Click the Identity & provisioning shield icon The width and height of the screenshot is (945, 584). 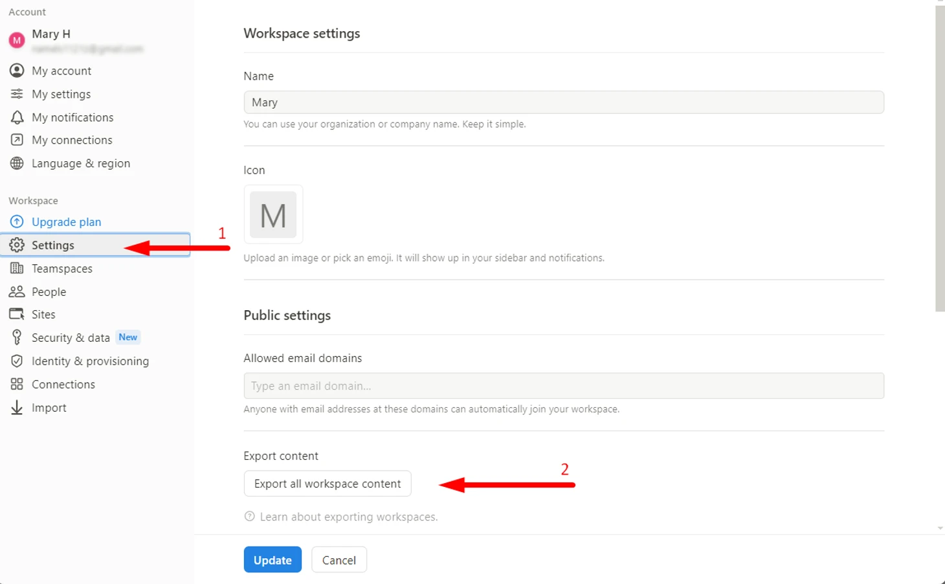click(17, 361)
